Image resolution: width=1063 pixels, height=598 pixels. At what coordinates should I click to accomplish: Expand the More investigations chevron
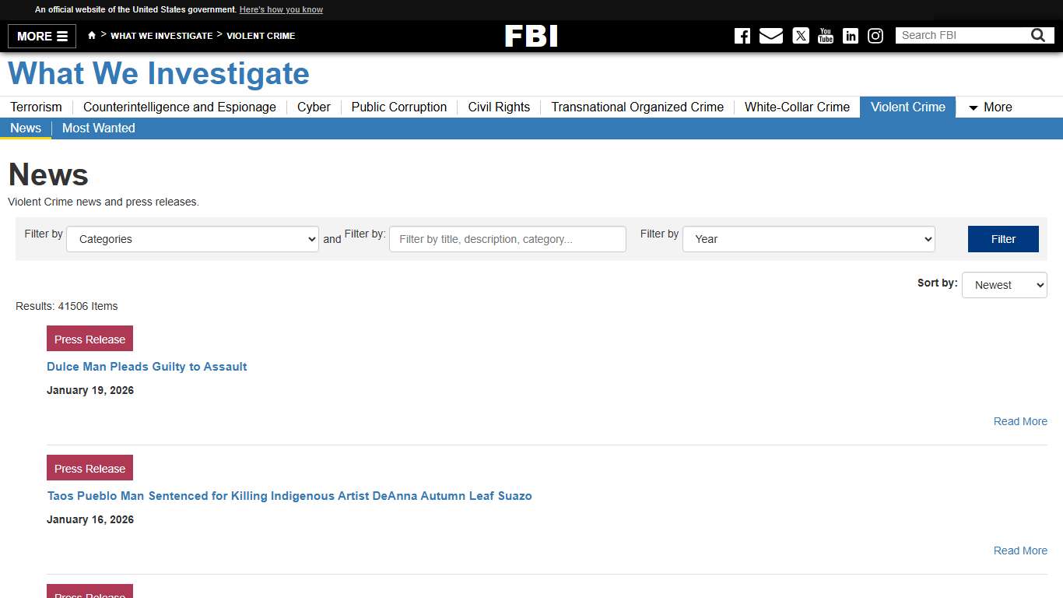(x=974, y=107)
